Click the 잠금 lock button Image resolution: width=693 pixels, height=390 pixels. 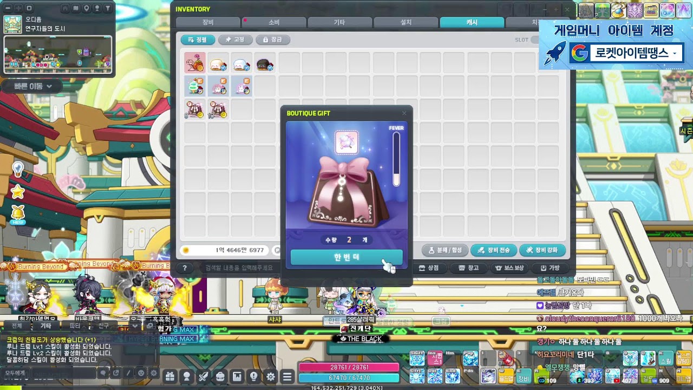click(272, 40)
